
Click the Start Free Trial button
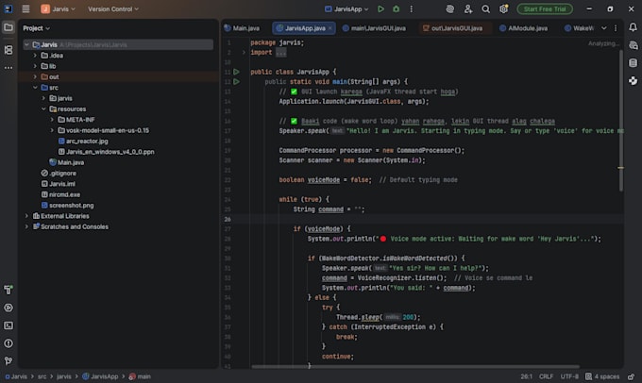click(545, 8)
